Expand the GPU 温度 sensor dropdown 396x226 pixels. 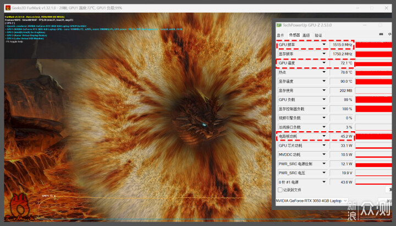click(x=324, y=63)
